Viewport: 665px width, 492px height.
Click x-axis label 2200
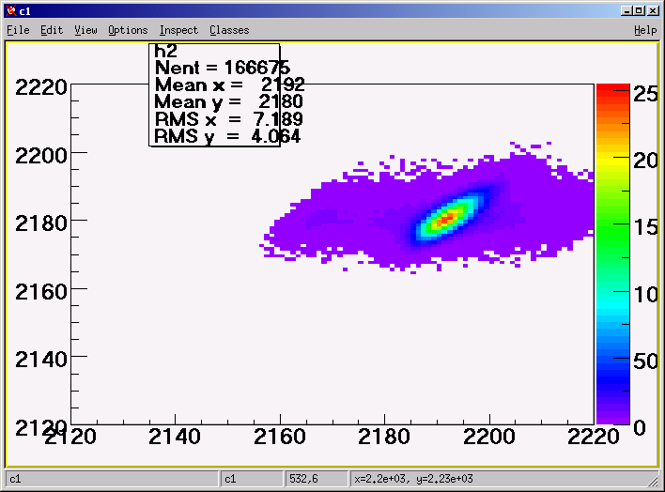pos(489,437)
